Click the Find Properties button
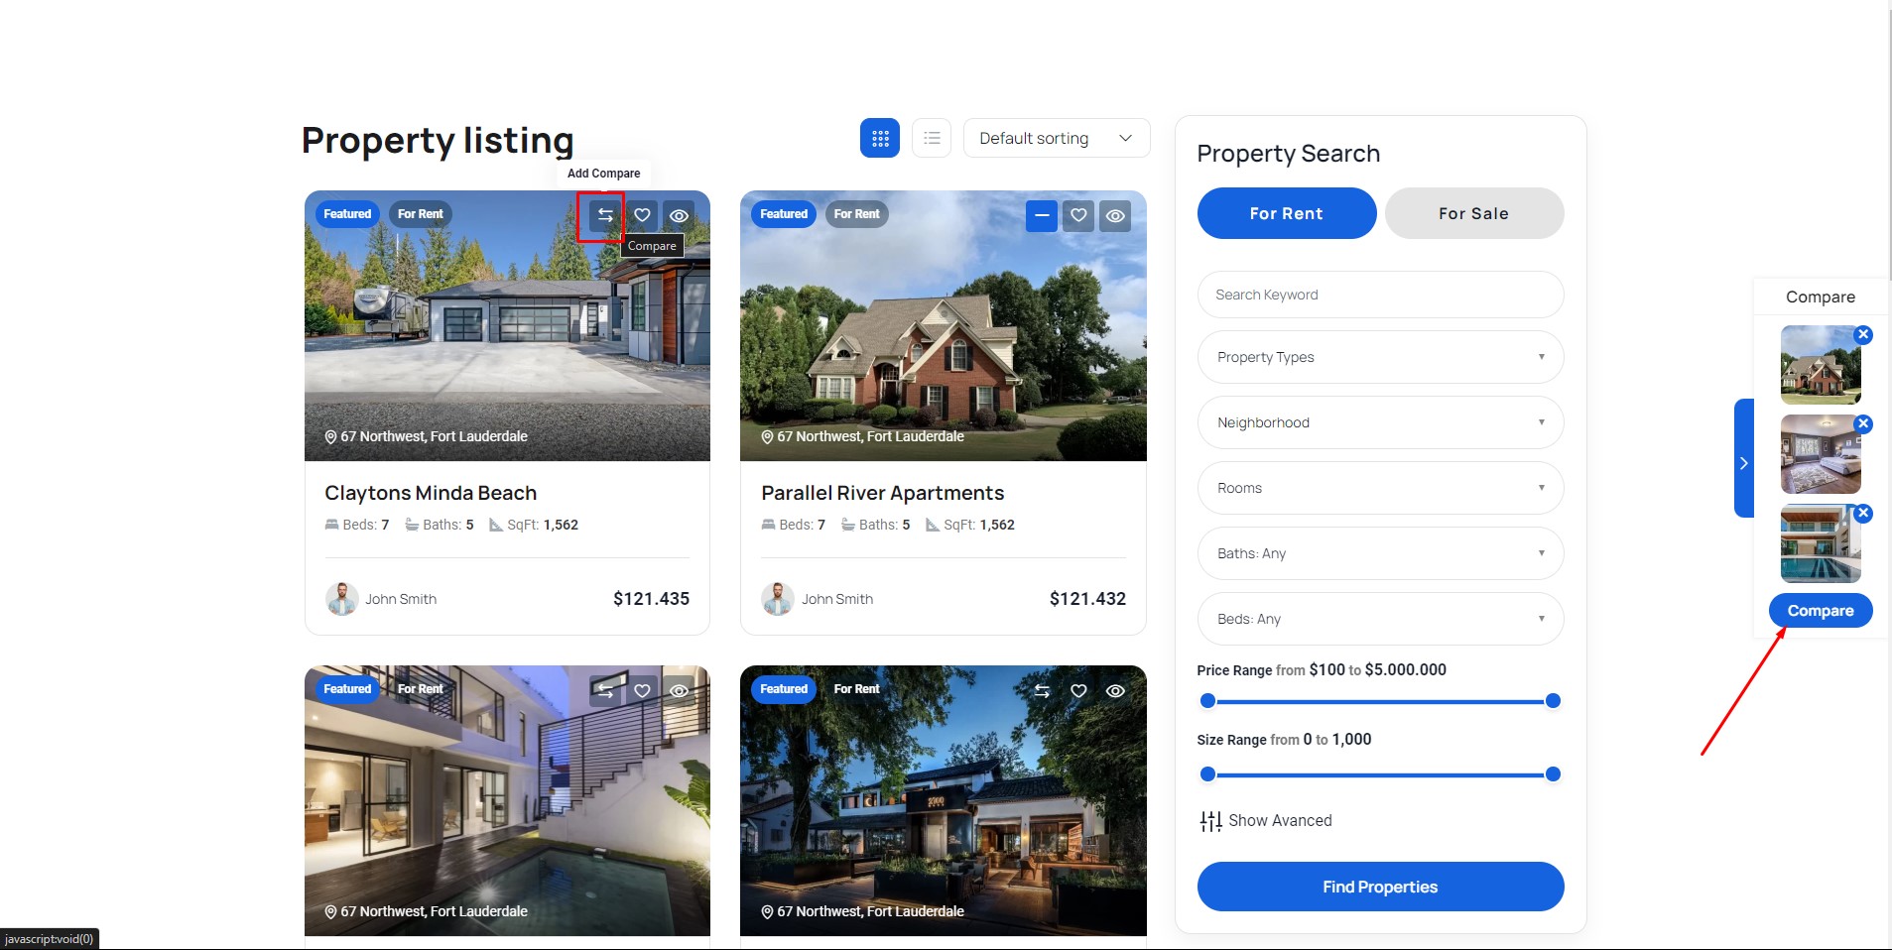This screenshot has height=950, width=1892. [x=1380, y=887]
